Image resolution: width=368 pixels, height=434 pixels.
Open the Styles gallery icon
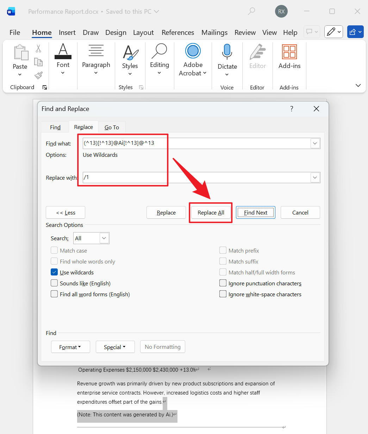(130, 52)
